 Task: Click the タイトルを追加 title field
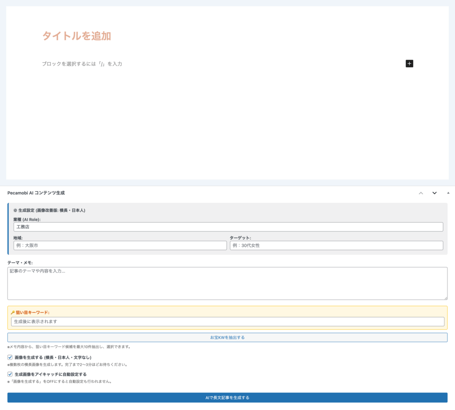[76, 36]
